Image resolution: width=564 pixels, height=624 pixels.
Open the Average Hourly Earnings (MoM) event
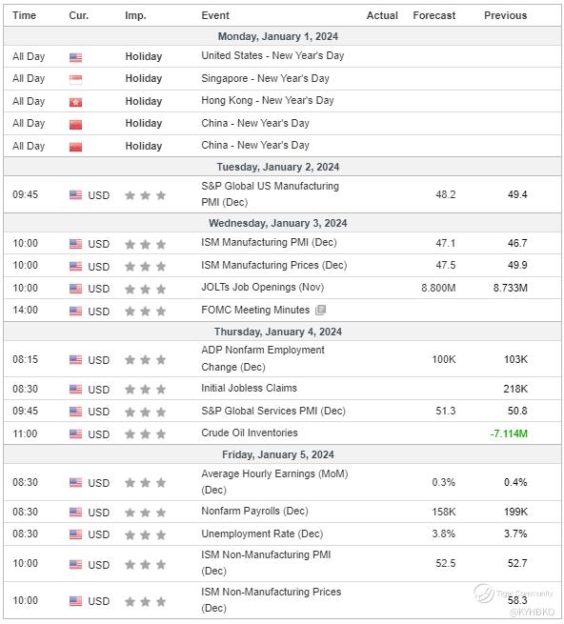click(x=274, y=481)
